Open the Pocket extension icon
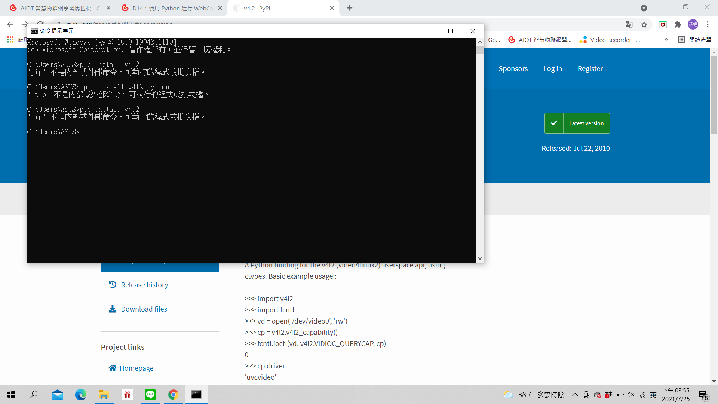718x404 pixels. point(663,25)
